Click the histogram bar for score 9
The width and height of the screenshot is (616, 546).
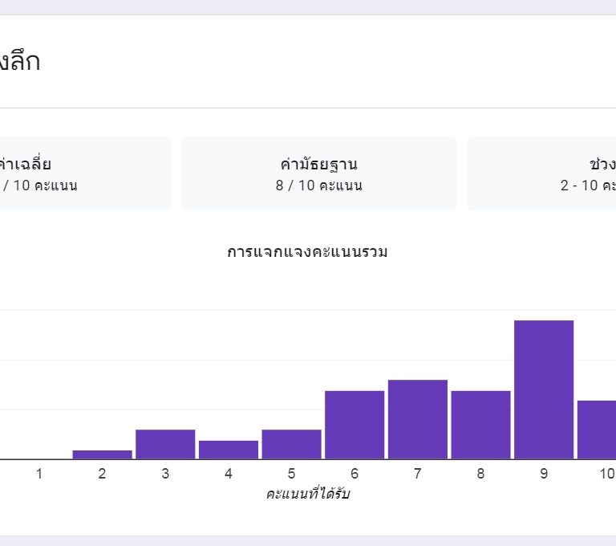click(x=544, y=389)
